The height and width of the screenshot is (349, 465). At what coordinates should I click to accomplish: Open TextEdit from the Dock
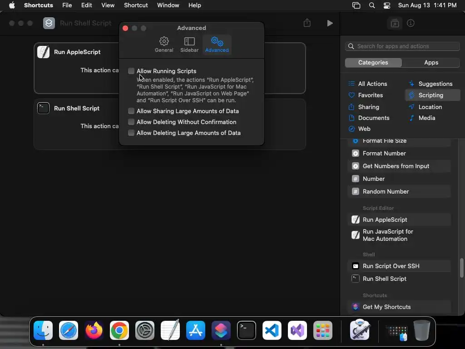pyautogui.click(x=170, y=330)
